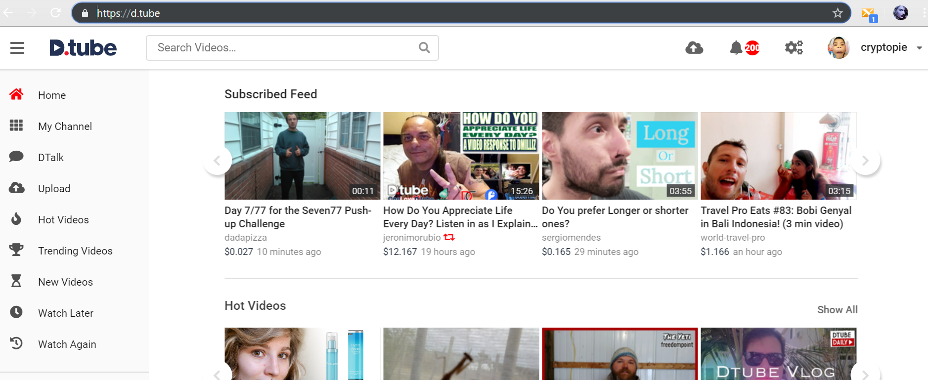Open 'How Do You Appreciate Life' video title

[x=460, y=217]
